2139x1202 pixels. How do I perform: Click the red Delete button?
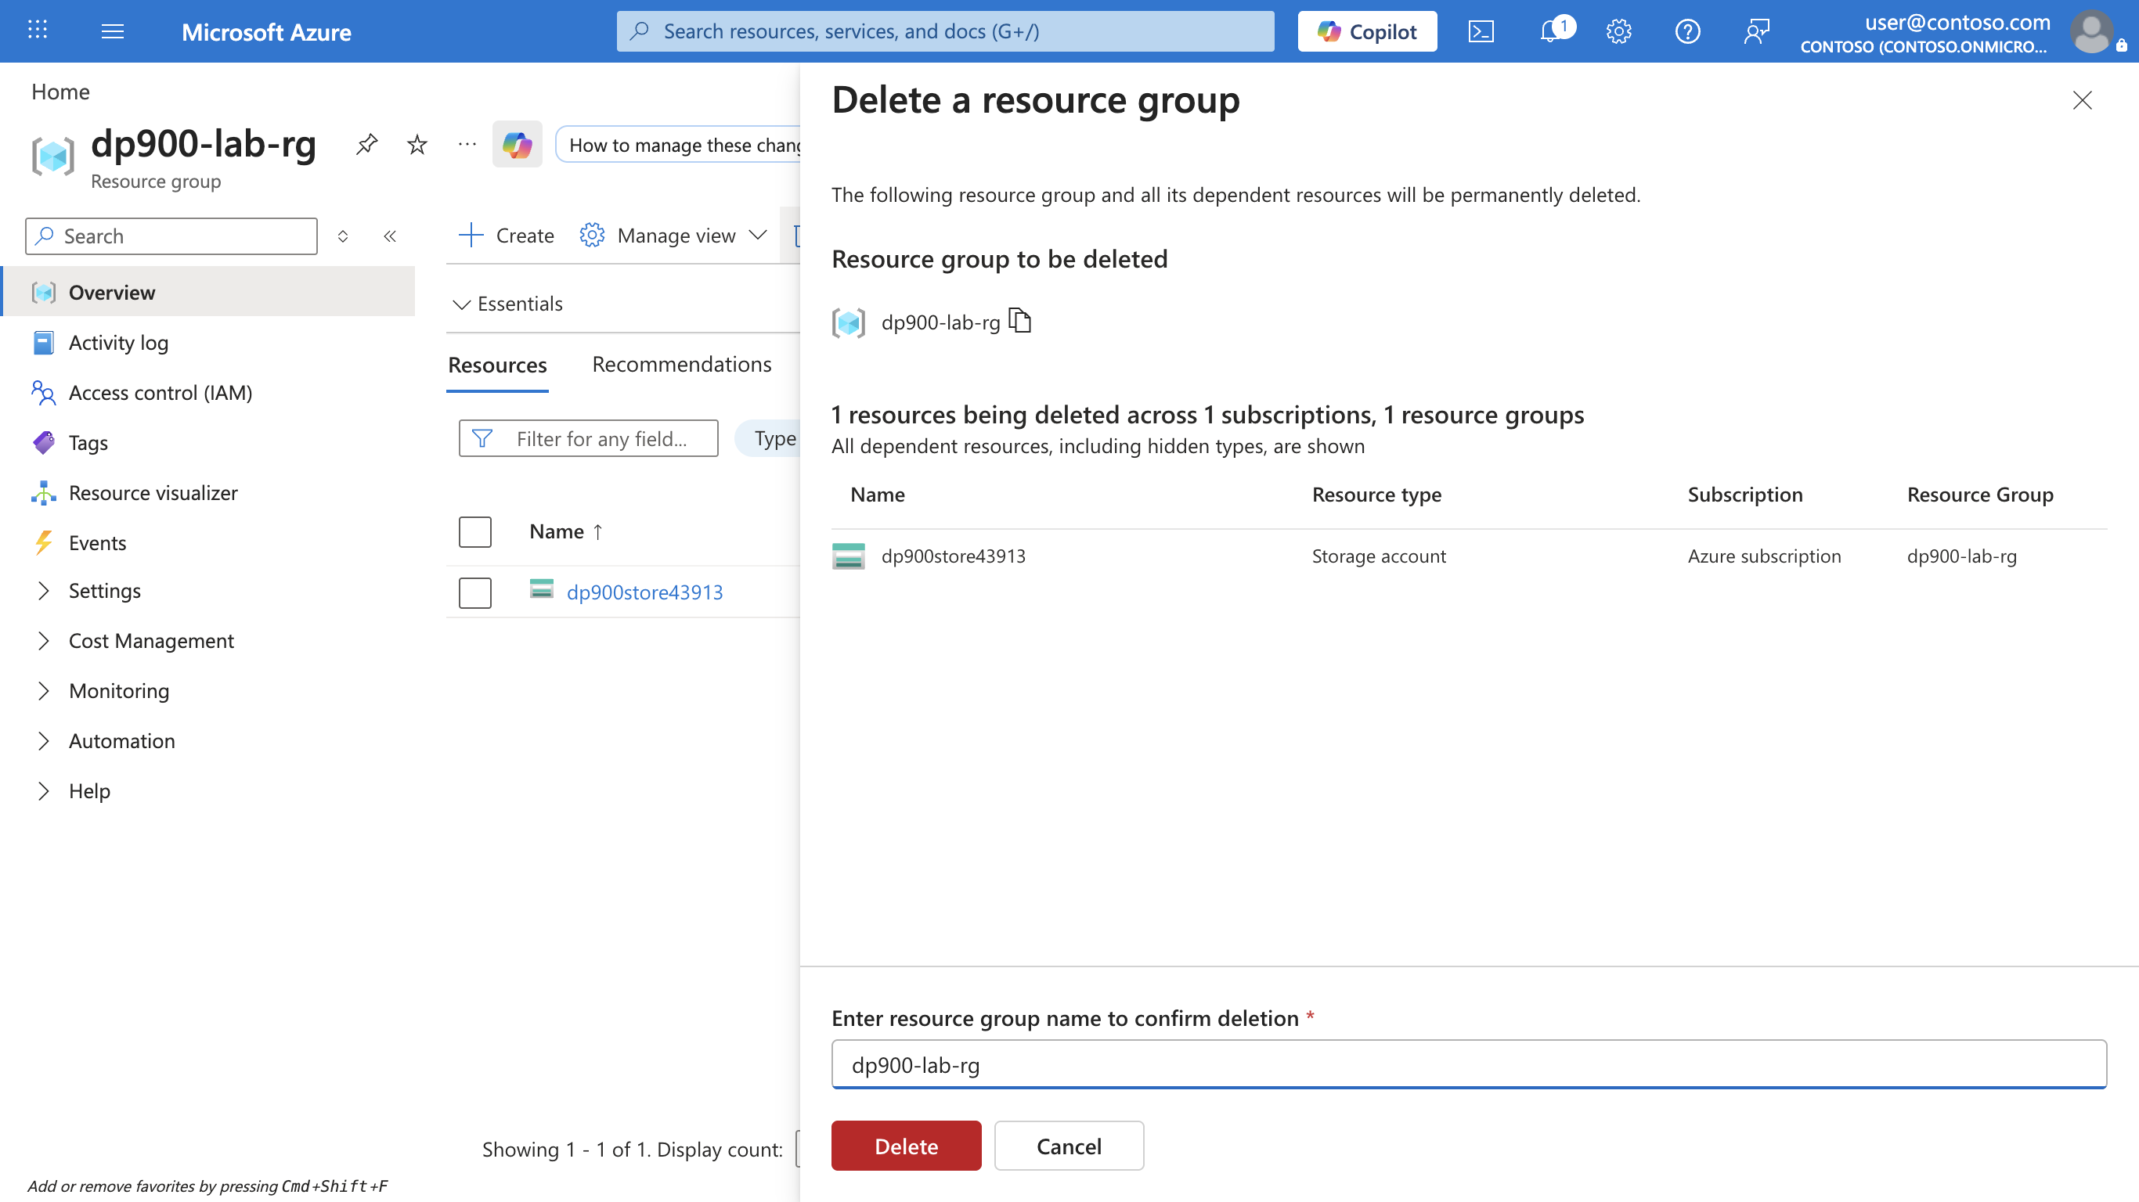(x=906, y=1146)
